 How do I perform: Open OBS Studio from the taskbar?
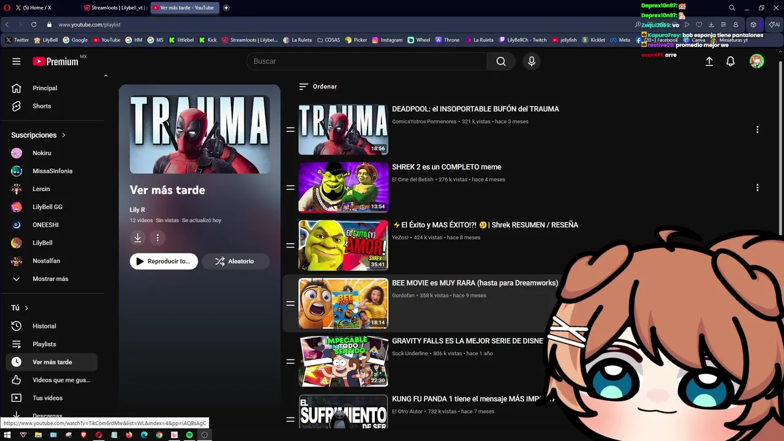click(205, 435)
